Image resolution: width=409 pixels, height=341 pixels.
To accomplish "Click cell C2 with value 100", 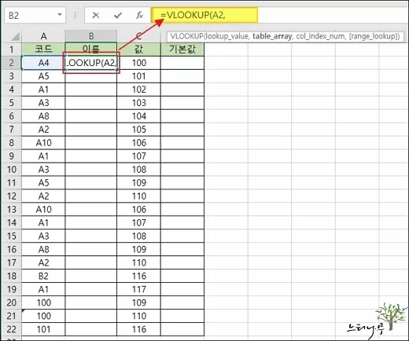I will click(139, 63).
